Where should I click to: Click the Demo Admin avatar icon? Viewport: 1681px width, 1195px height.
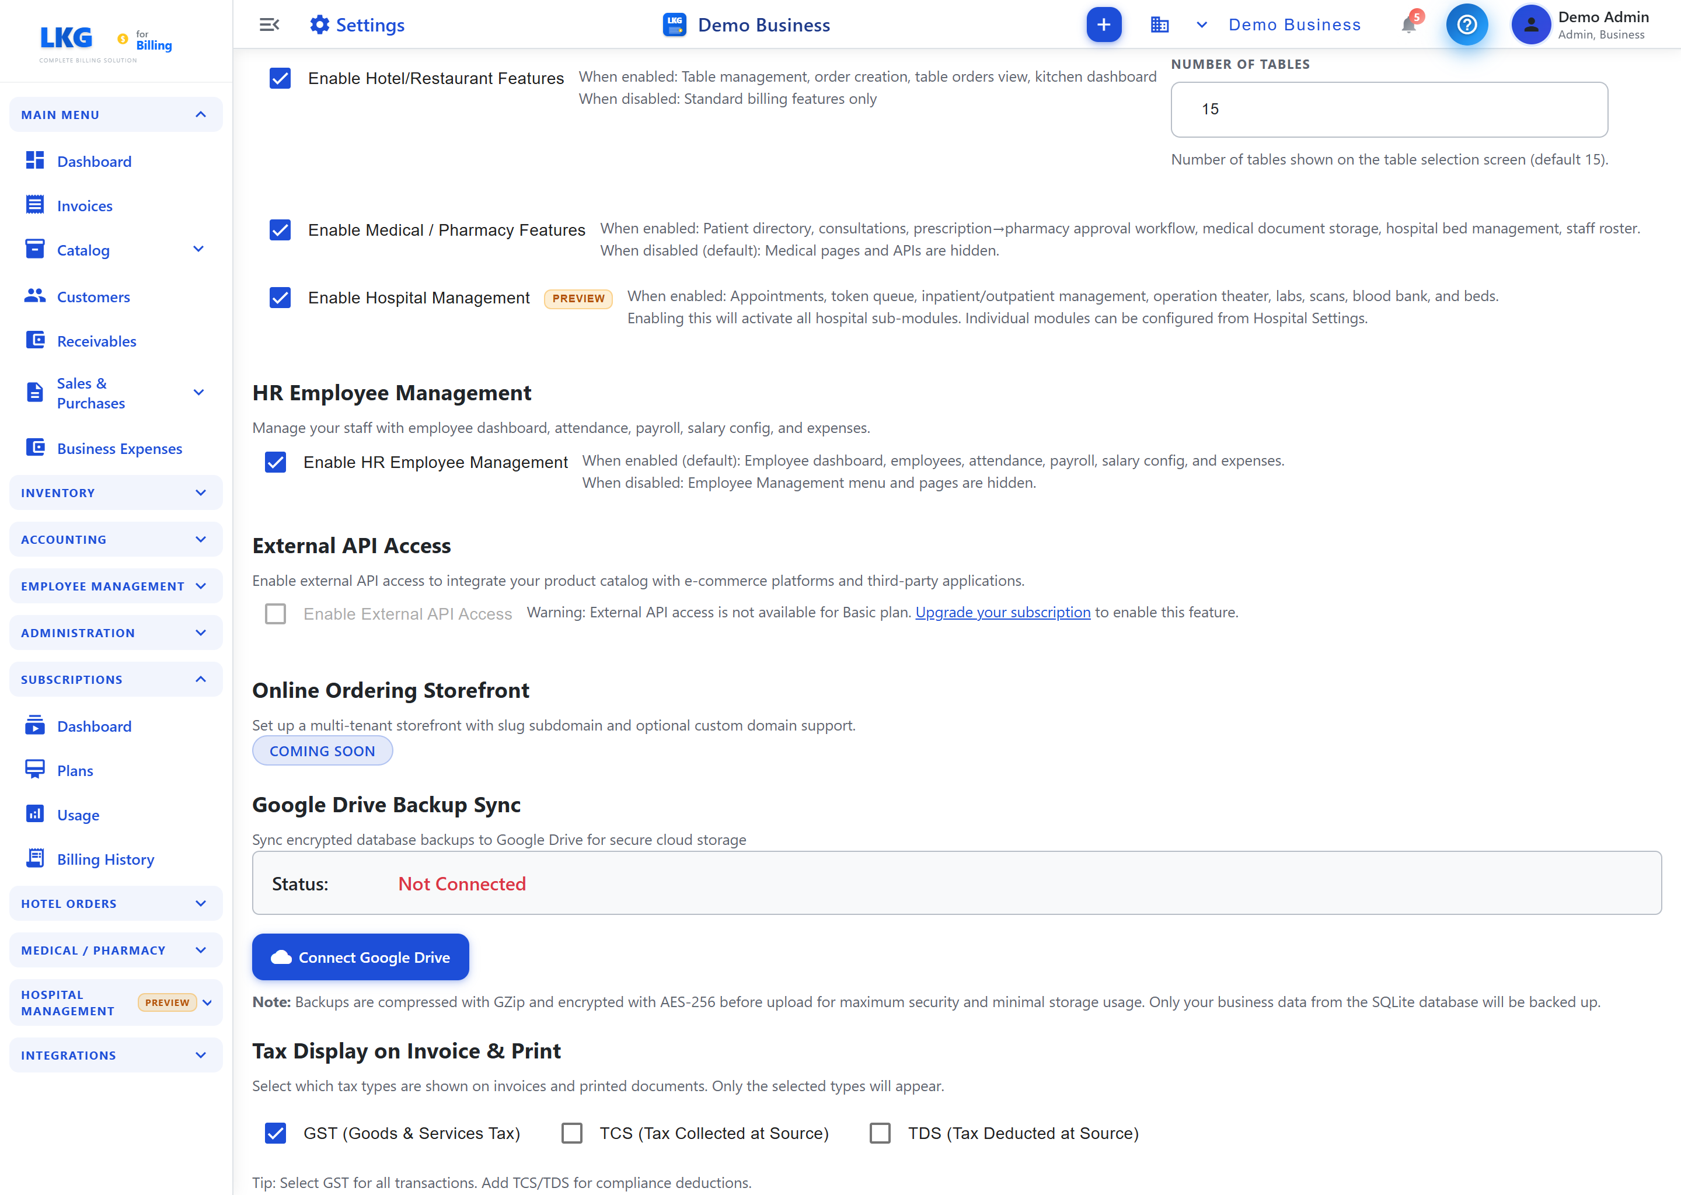[1531, 25]
